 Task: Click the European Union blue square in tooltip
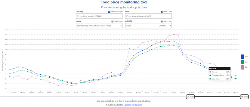point(211,75)
